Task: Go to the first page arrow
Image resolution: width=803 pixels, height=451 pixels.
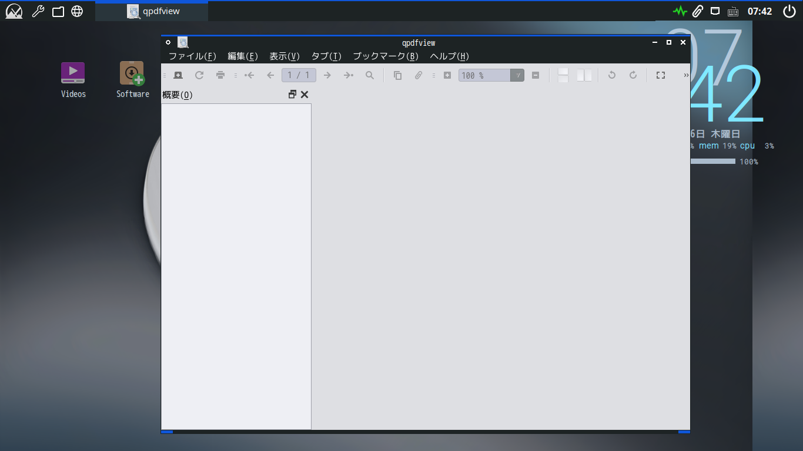Action: (x=249, y=75)
